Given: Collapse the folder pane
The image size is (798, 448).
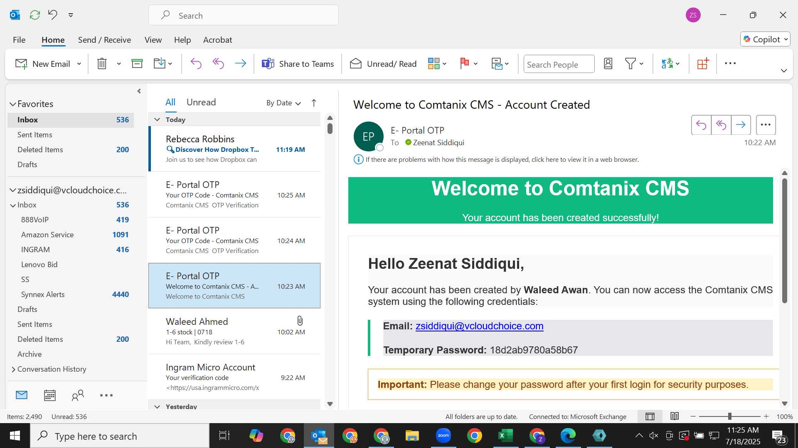Looking at the screenshot, I should (139, 91).
